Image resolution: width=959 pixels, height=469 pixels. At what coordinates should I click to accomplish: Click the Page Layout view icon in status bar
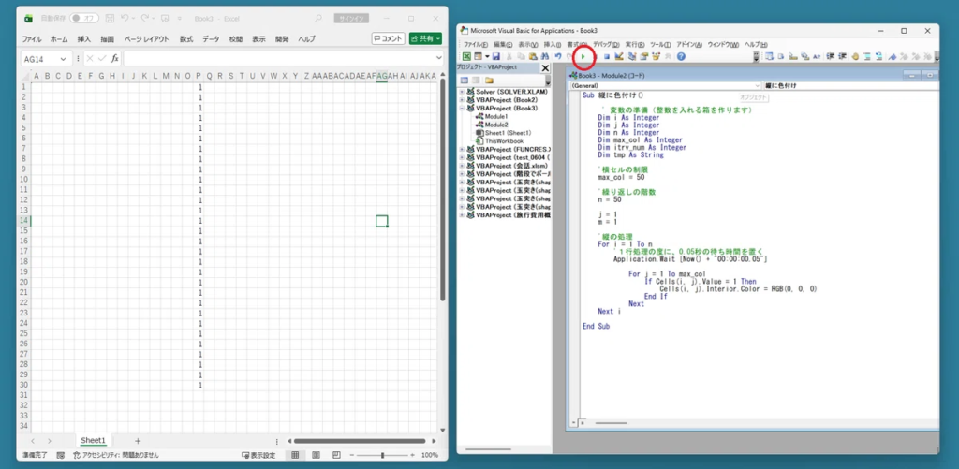[x=315, y=455]
